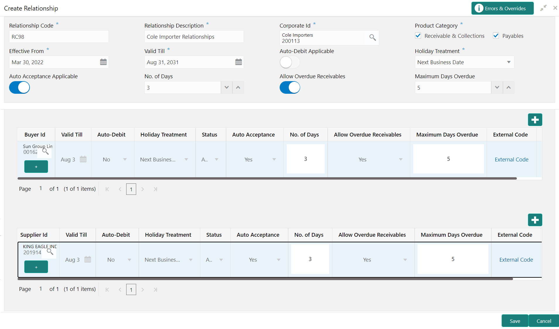
Task: Save the relationship
Action: point(515,321)
